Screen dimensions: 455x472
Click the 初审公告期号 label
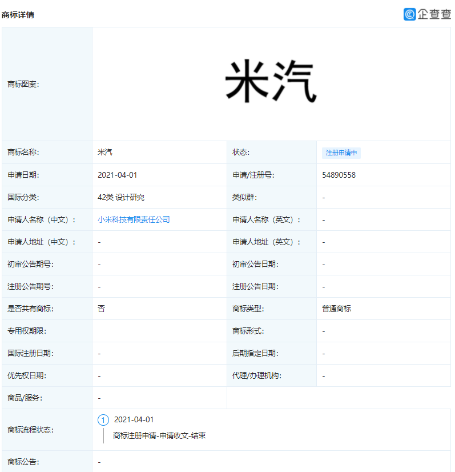click(x=30, y=264)
